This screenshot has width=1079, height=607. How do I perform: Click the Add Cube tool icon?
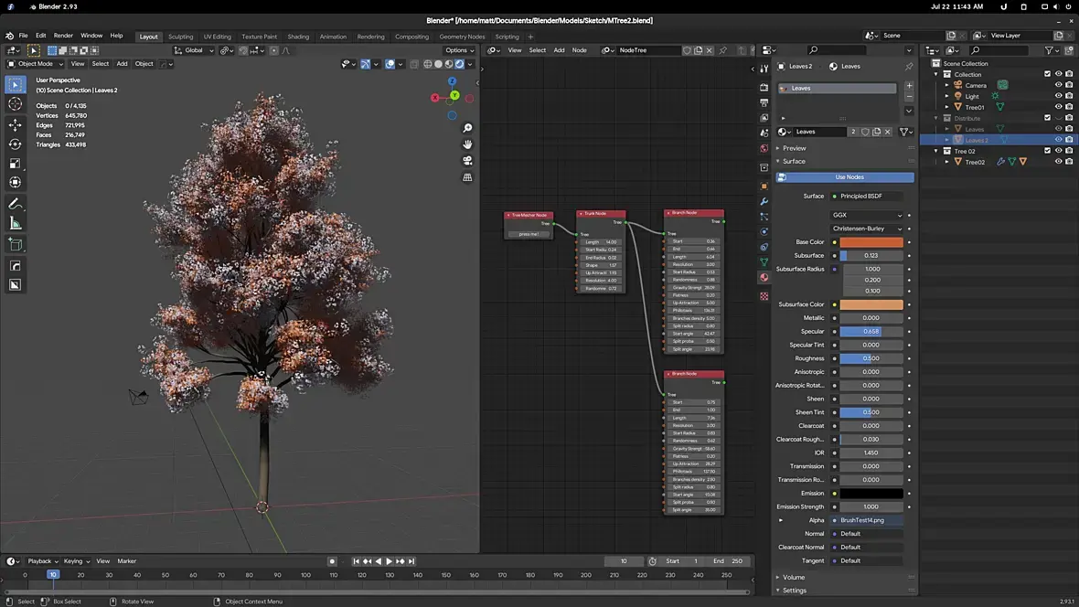[x=15, y=244]
